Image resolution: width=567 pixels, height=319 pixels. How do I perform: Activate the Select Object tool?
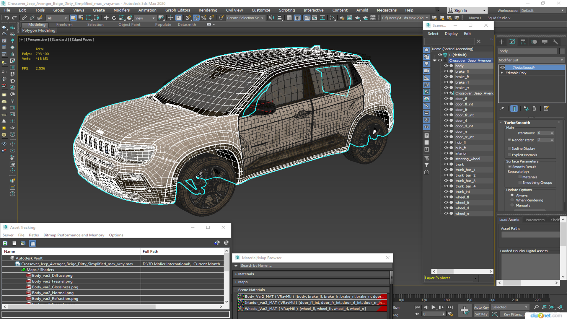pyautogui.click(x=73, y=18)
